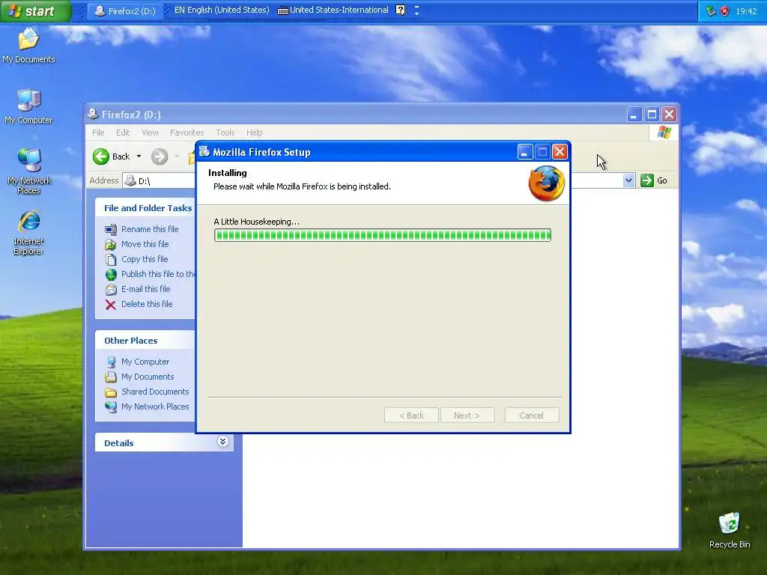Open the Back button history dropdown arrow
Screen dimensions: 767x575
coord(139,156)
